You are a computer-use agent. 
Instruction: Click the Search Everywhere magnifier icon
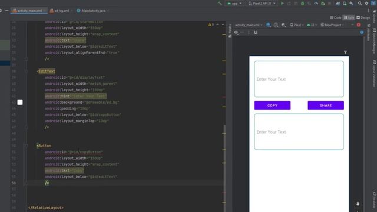click(x=360, y=4)
